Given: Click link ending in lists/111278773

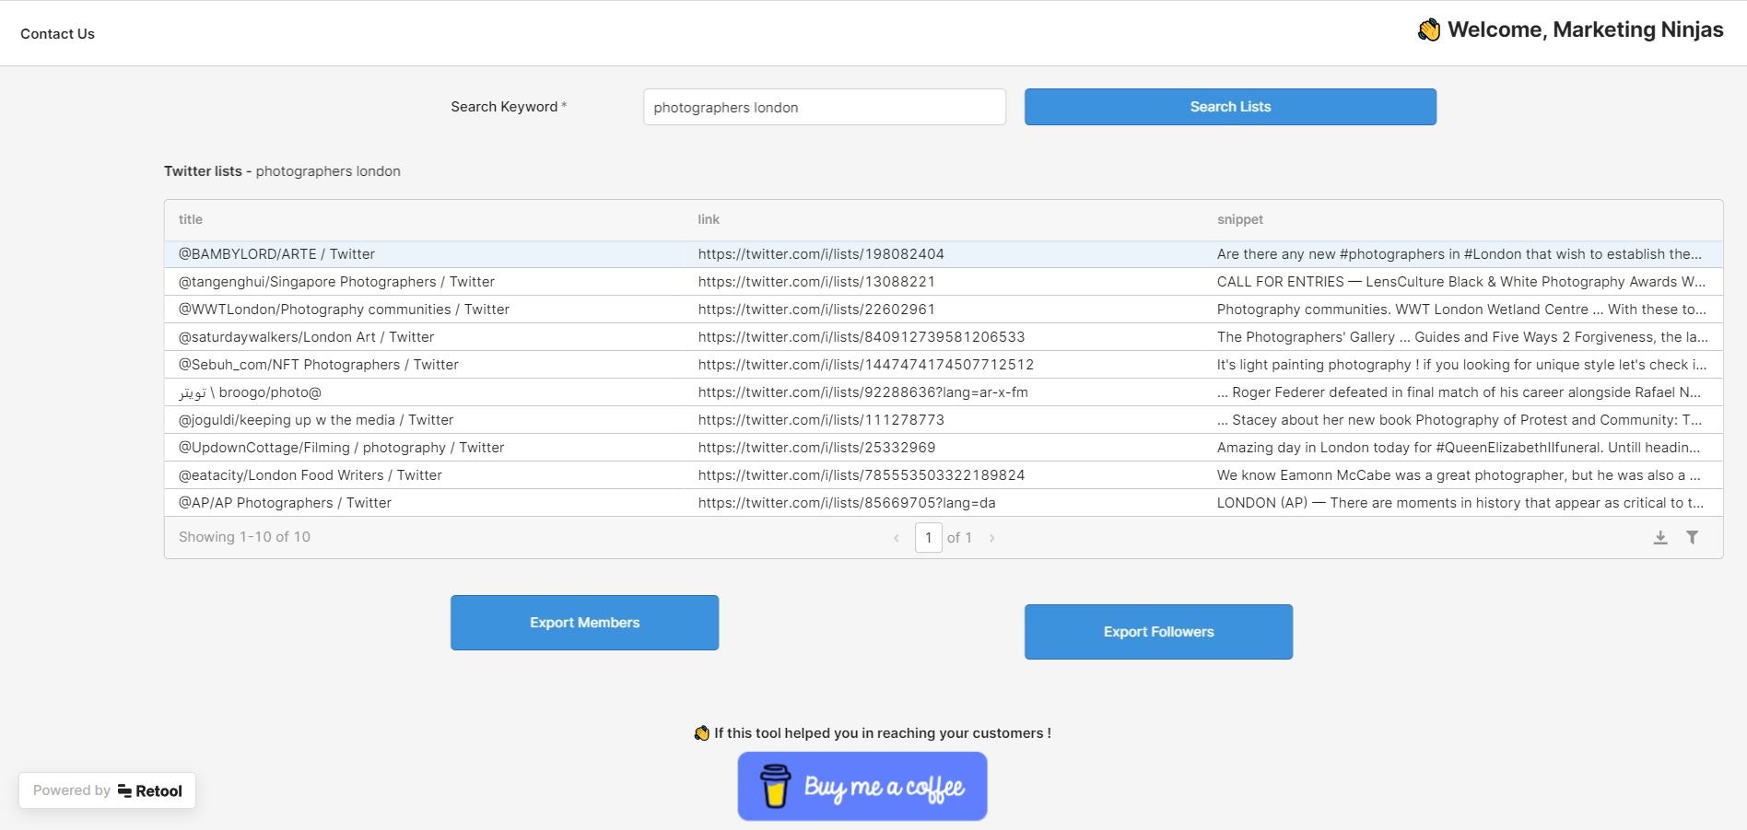Looking at the screenshot, I should 821,420.
